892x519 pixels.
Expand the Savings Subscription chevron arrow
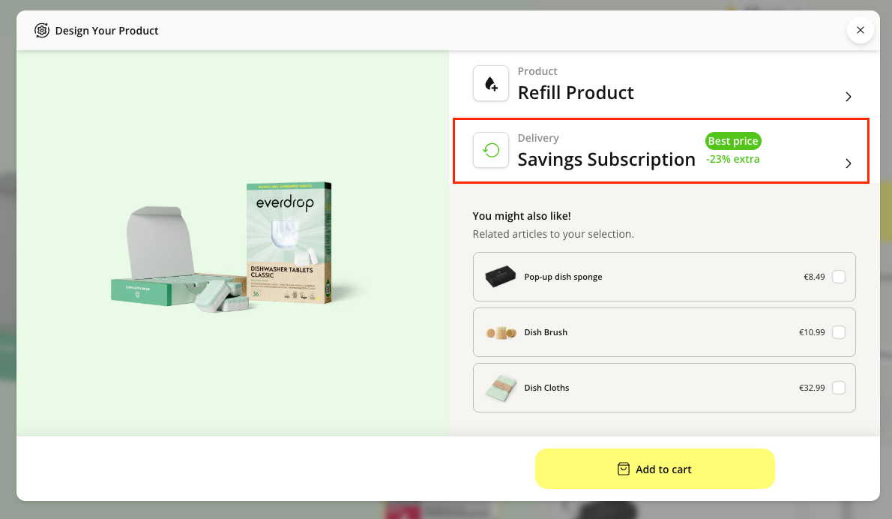click(x=849, y=163)
